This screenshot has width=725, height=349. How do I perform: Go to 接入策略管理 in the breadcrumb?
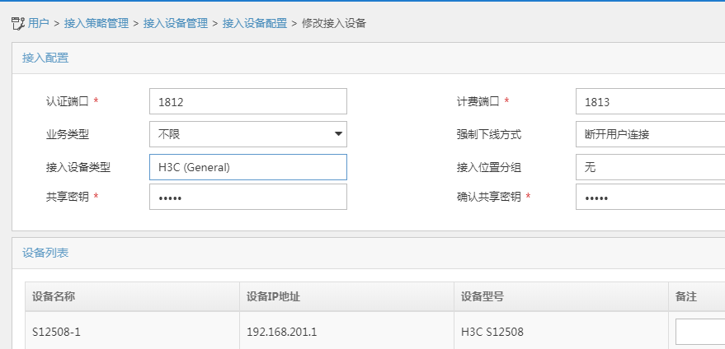[97, 24]
